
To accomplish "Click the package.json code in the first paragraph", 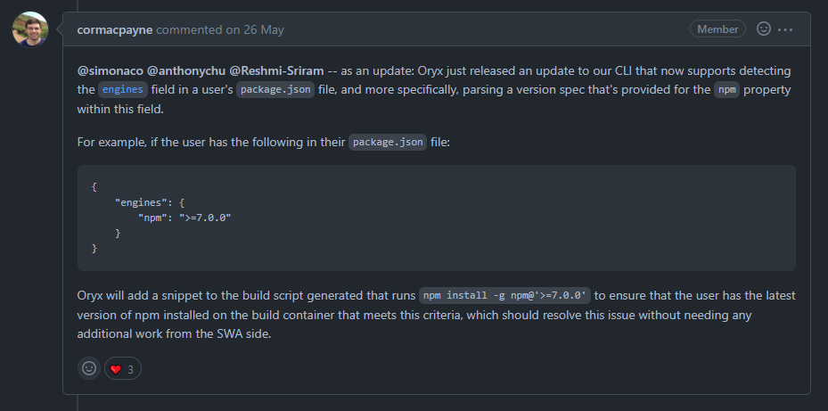I will 275,89.
